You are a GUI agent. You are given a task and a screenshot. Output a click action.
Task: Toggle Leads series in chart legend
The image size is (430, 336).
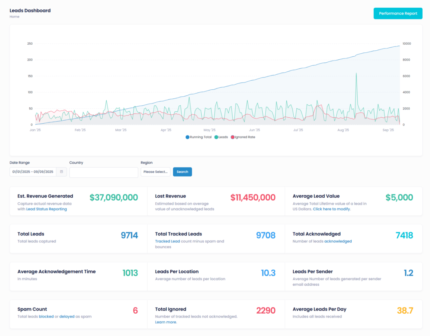(221, 137)
